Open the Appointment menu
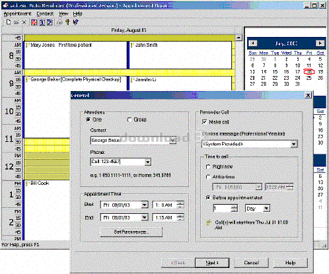Image resolution: width=329 pixels, height=274 pixels. click(17, 14)
